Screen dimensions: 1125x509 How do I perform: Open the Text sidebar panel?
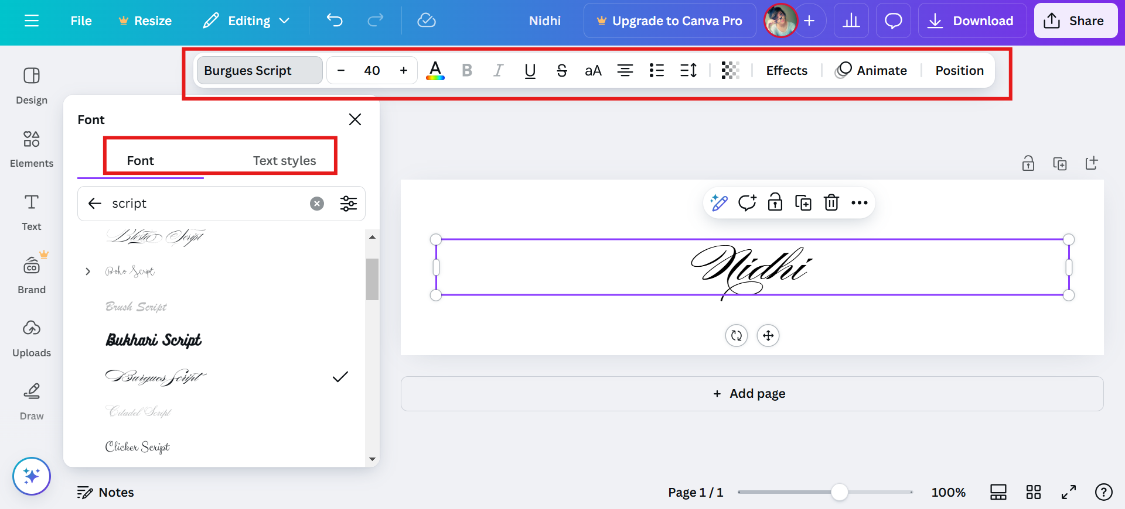click(x=32, y=212)
